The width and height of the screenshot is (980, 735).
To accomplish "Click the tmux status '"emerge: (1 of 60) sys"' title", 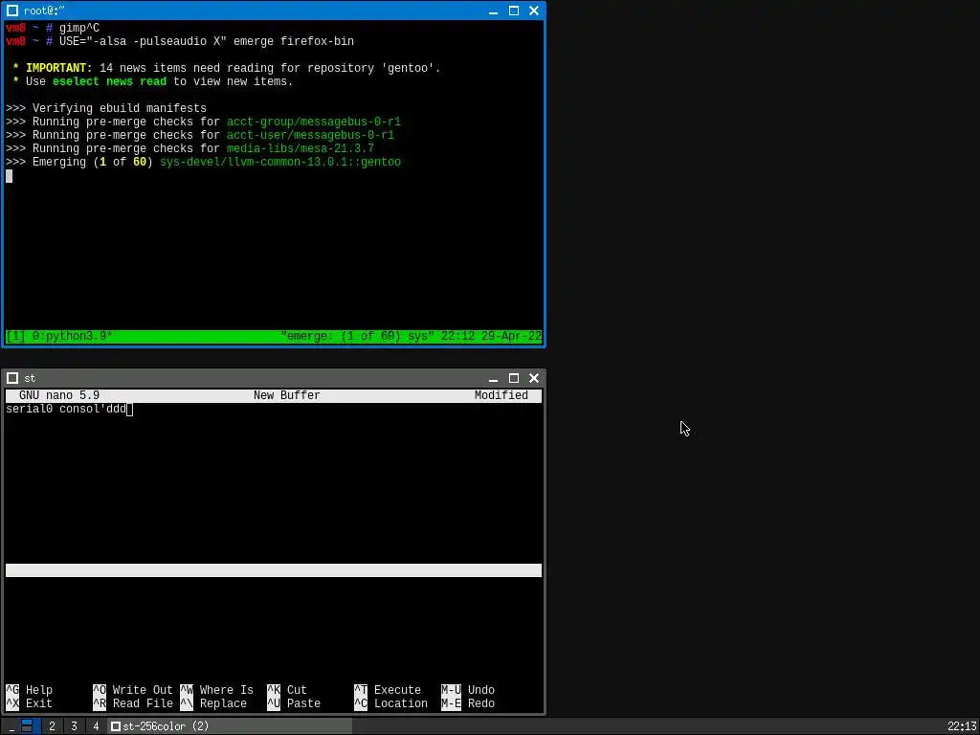I will pos(358,336).
